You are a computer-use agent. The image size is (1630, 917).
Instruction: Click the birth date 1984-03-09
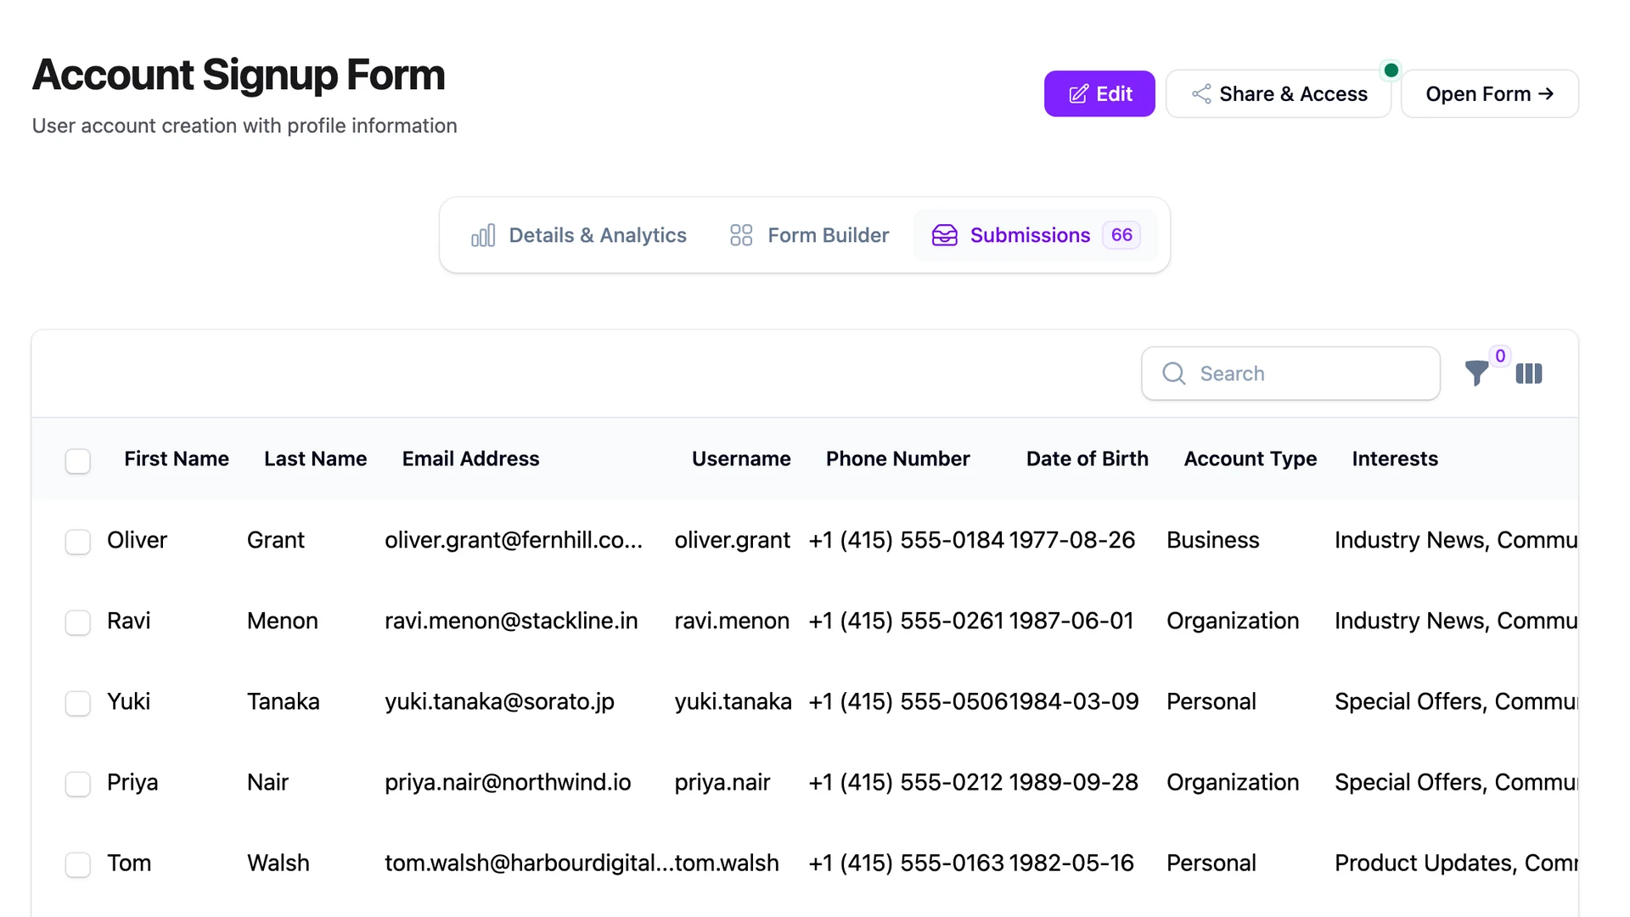(1074, 701)
